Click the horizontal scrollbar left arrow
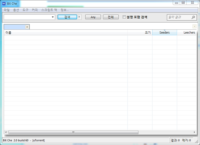This screenshot has width=200, height=145. [x=6, y=132]
